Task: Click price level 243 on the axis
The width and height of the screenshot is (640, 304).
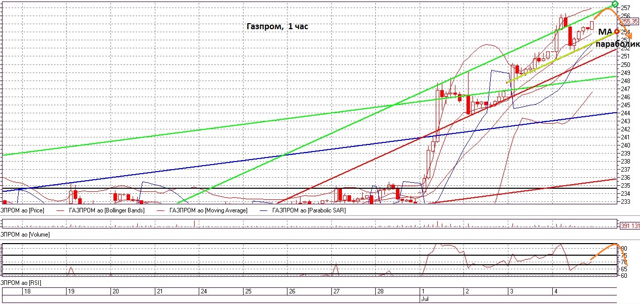Action: 625,121
